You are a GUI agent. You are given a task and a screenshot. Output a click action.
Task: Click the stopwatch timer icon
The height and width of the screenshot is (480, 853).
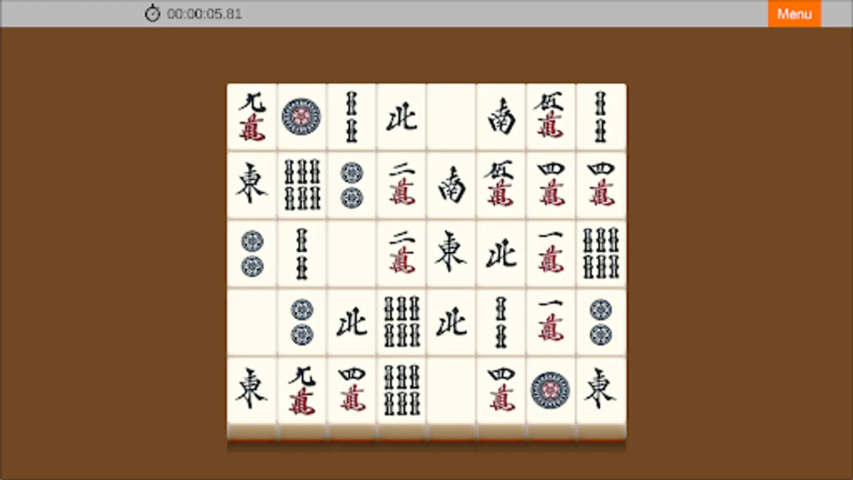click(x=152, y=13)
